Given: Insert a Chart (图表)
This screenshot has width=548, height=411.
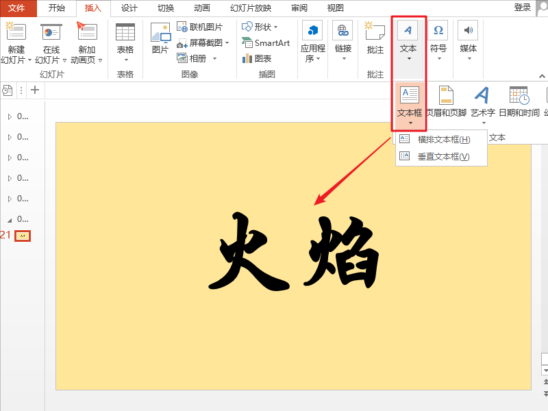Looking at the screenshot, I should coord(257,58).
